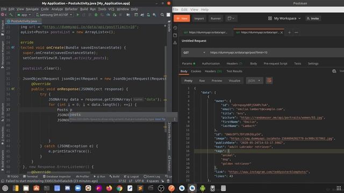Switch response view to Visualize
344x193 pixels.
pyautogui.click(x=234, y=80)
